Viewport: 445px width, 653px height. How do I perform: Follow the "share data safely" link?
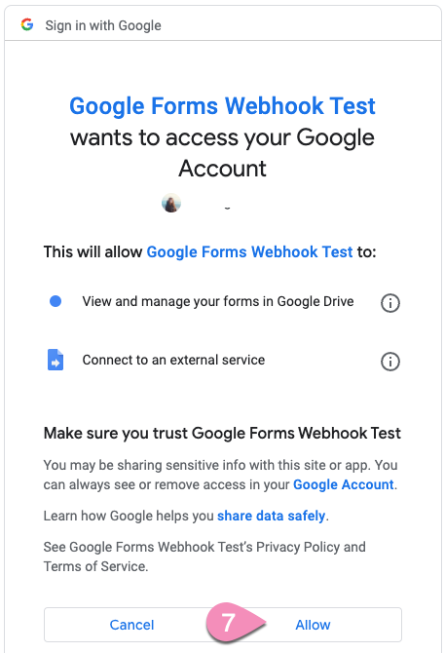pyautogui.click(x=271, y=516)
